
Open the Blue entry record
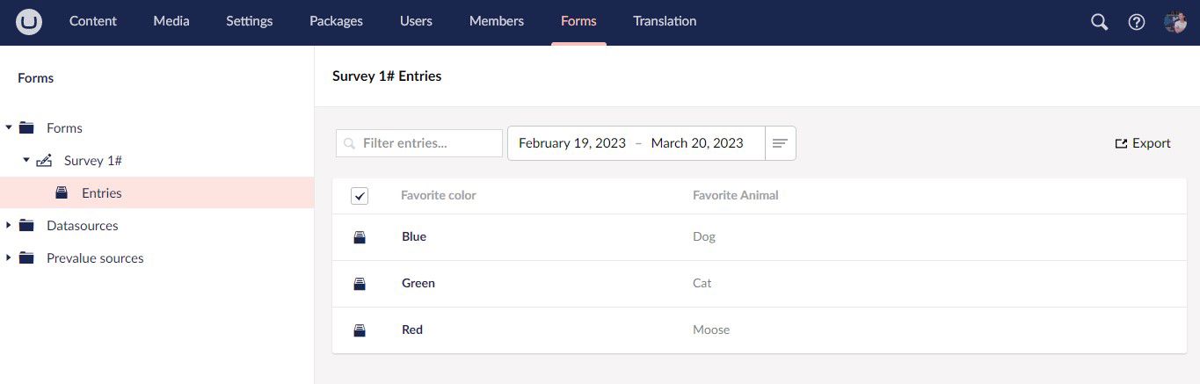coord(414,237)
